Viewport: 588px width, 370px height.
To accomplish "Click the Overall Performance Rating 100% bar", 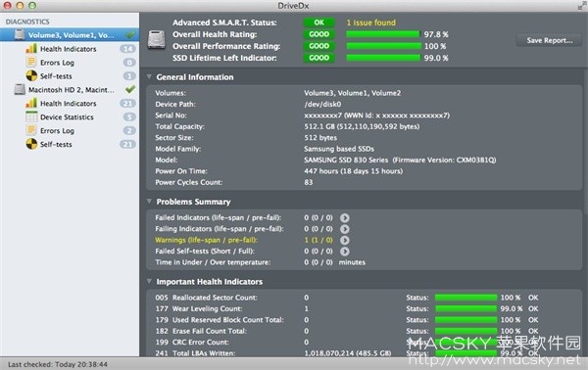I will pyautogui.click(x=383, y=46).
